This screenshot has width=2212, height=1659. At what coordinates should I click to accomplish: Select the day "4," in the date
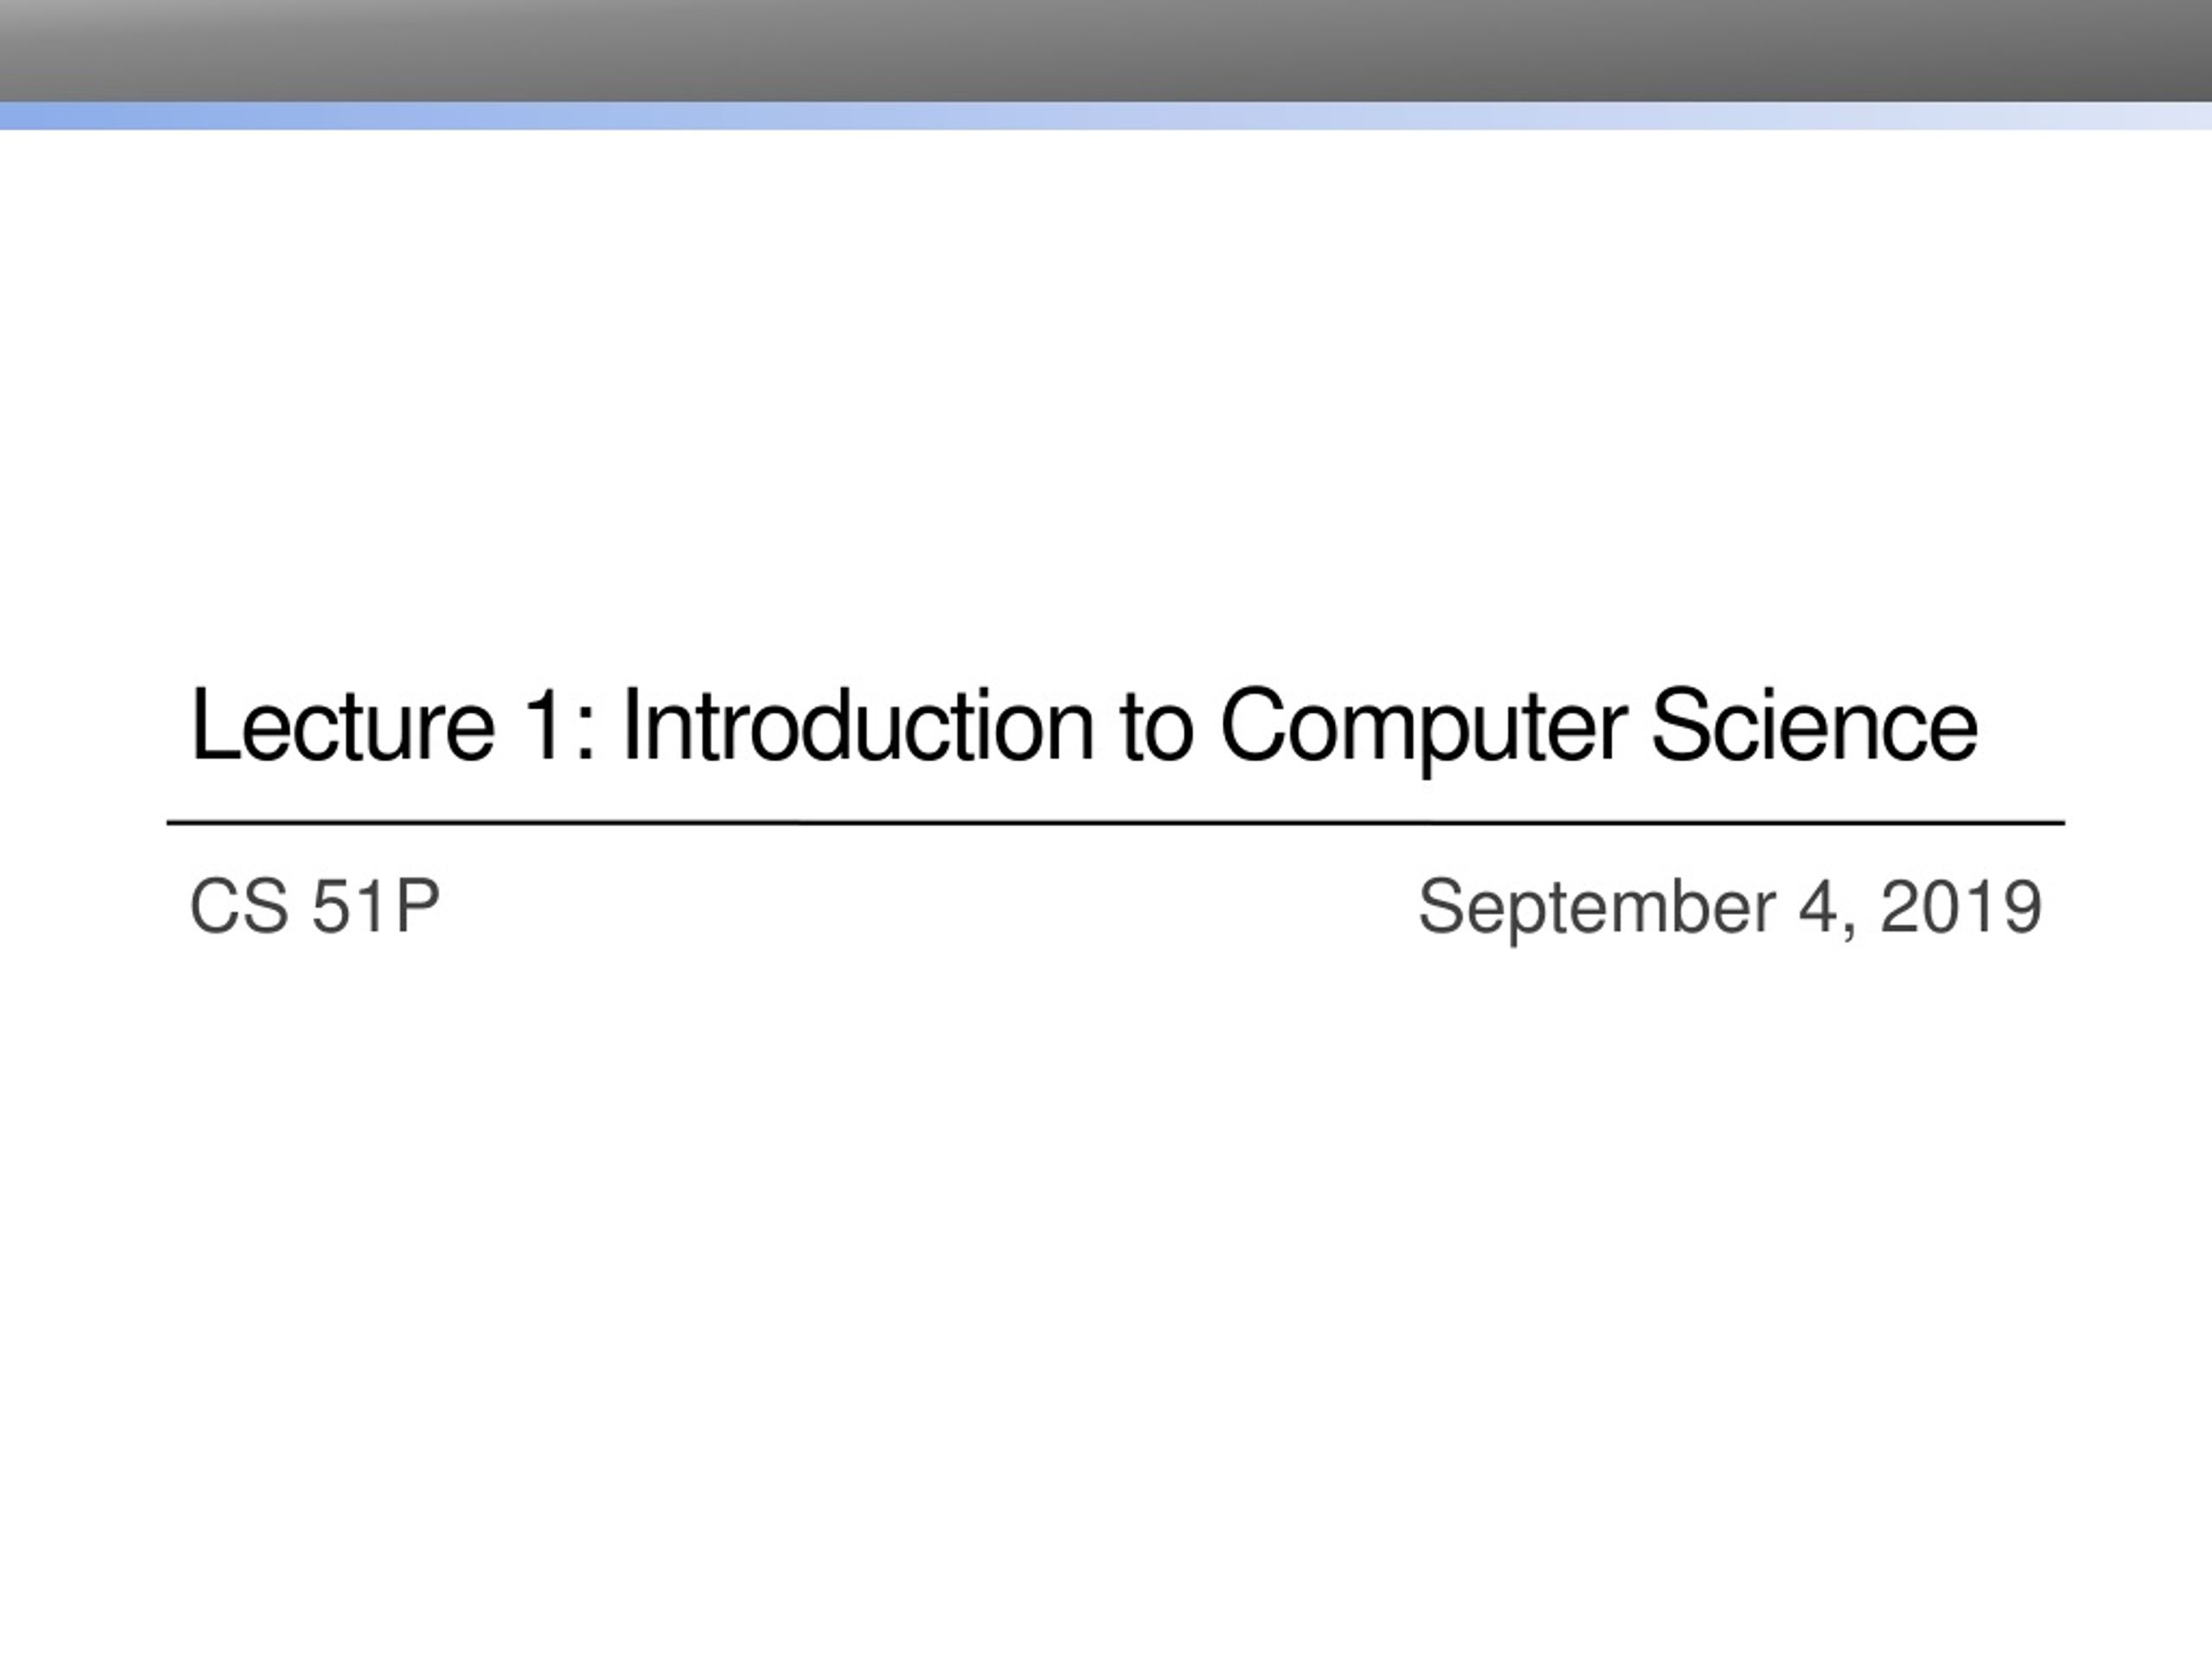tap(1827, 910)
